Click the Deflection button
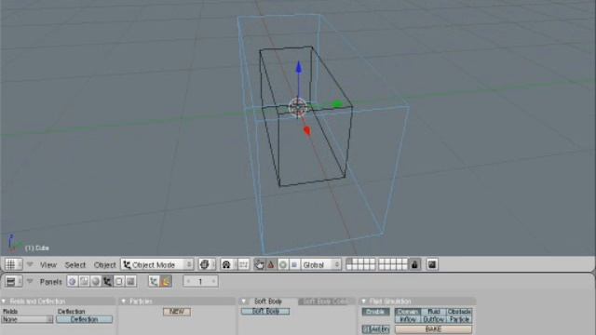 click(x=85, y=319)
